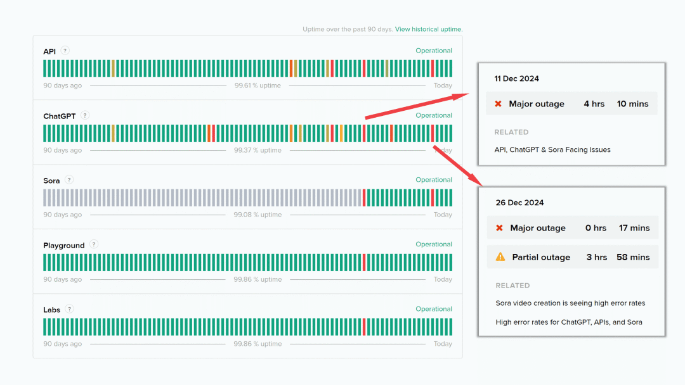Click the first red bar in Sora's timeline

coord(364,198)
